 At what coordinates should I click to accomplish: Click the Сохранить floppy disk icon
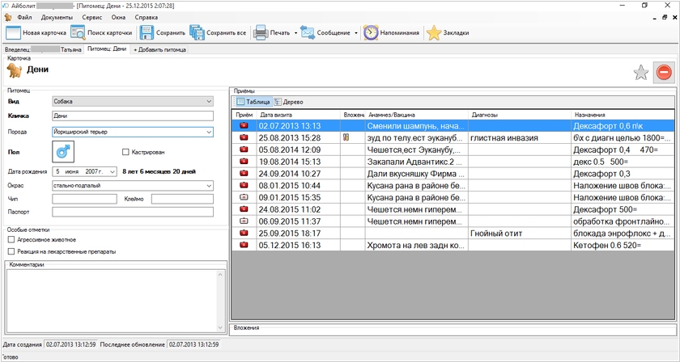147,33
